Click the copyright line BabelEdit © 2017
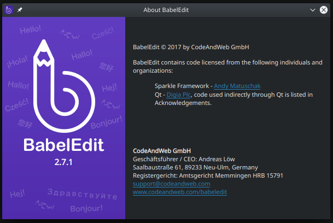333x223 pixels. click(191, 47)
